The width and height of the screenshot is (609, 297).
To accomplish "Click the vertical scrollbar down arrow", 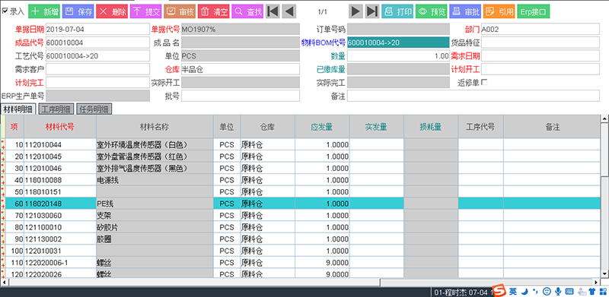I will [604, 273].
